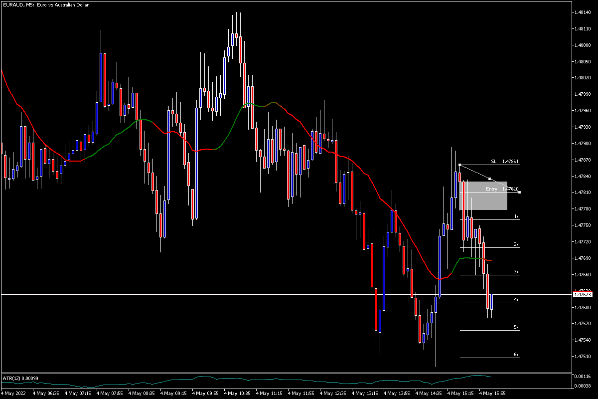Click the 1.48140 price on the scale
Screen dimensions: 598x399
click(582, 12)
